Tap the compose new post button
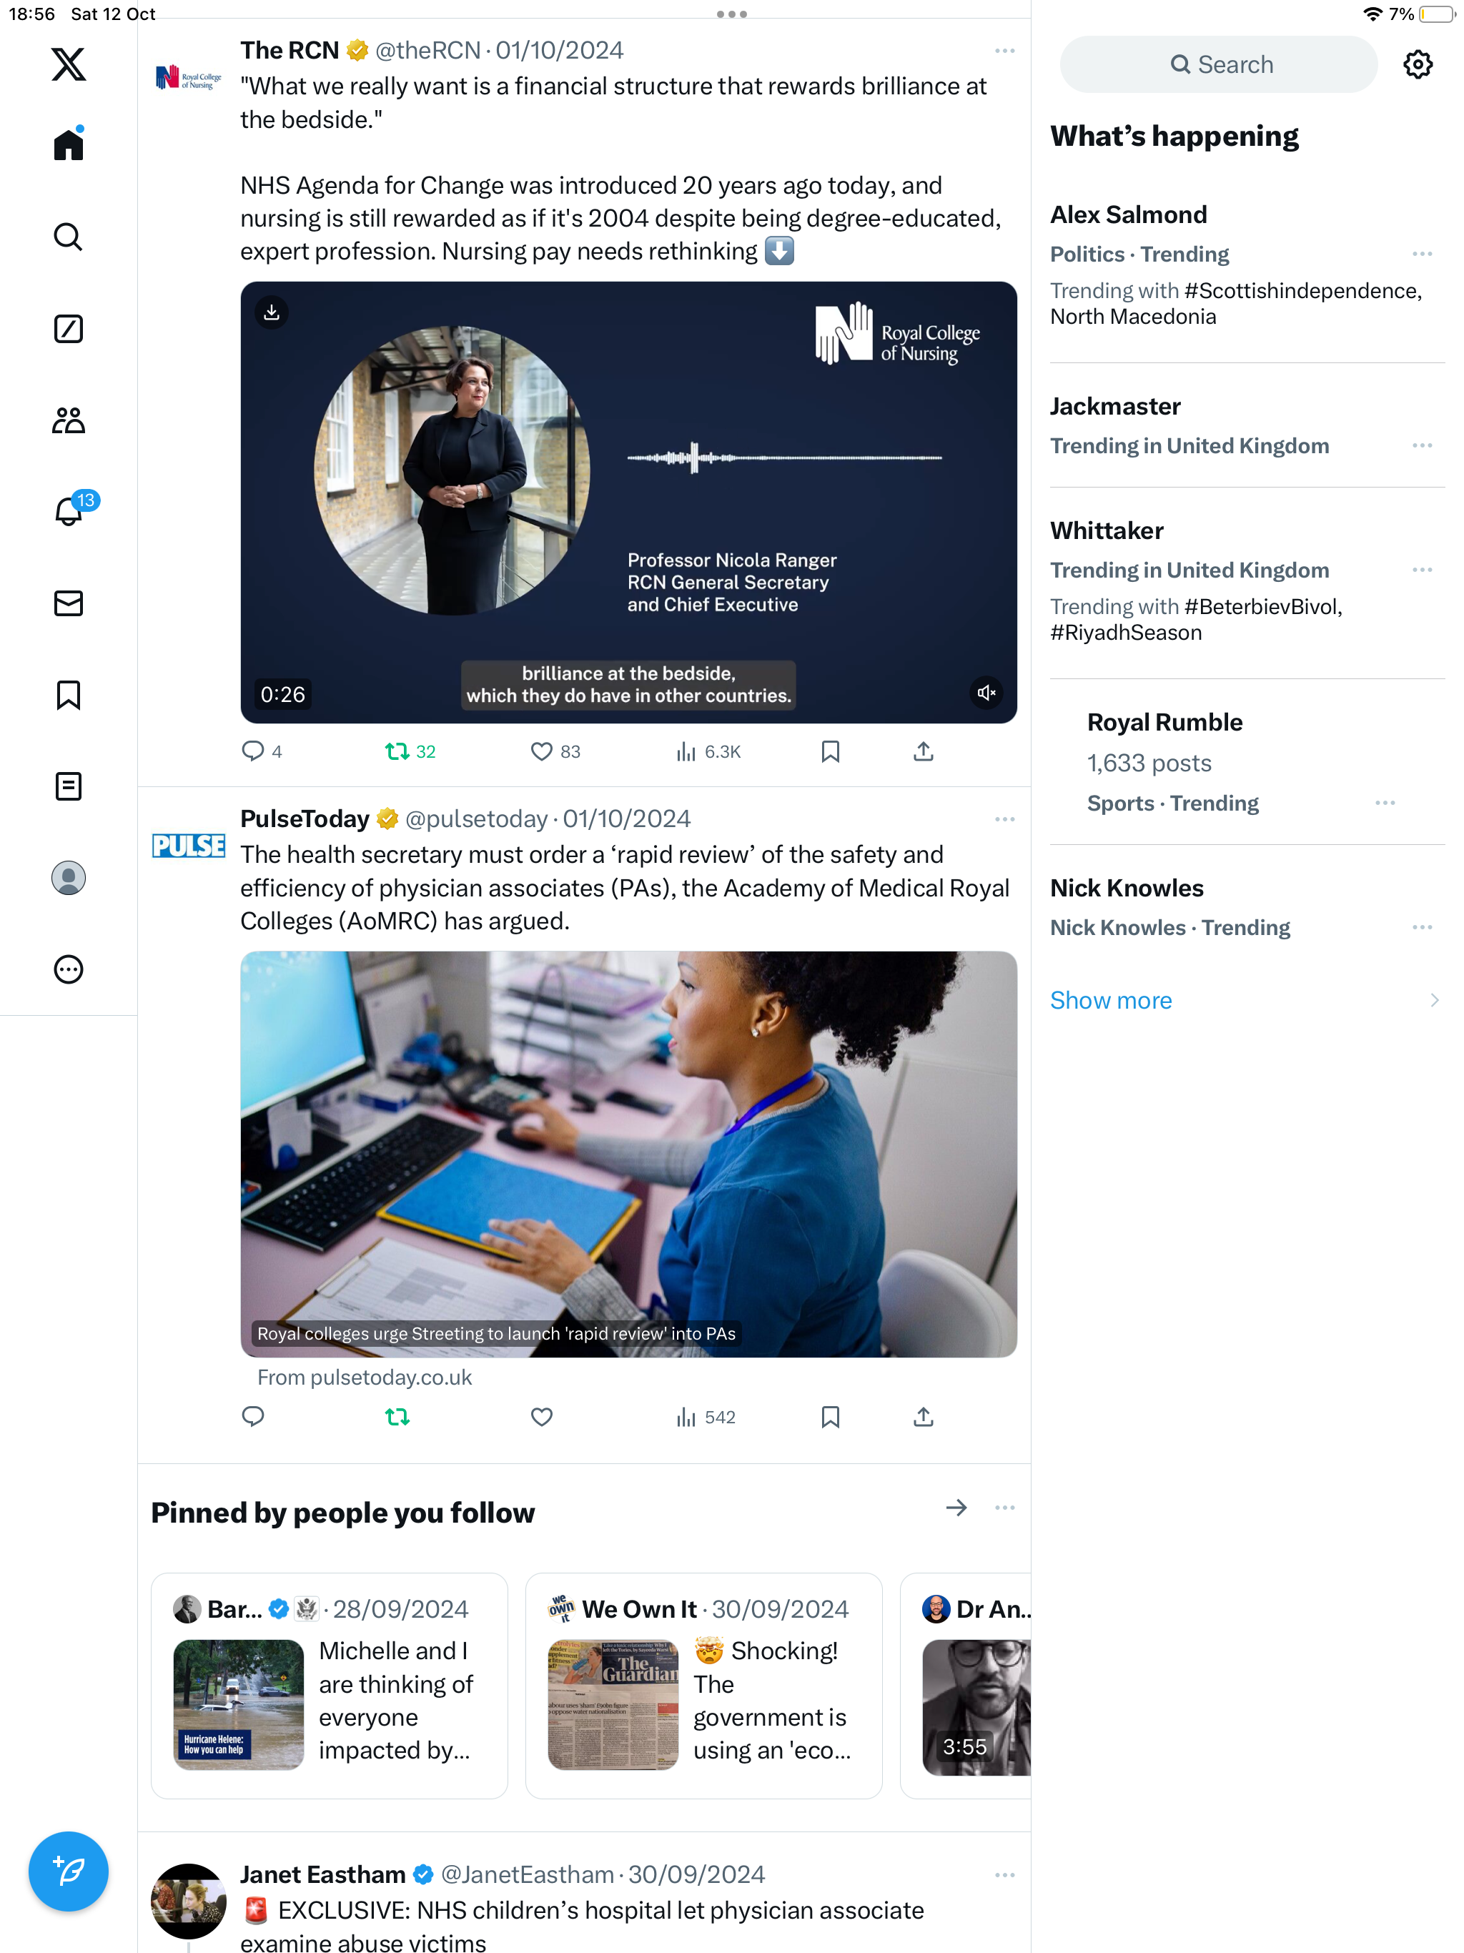 pyautogui.click(x=68, y=1871)
